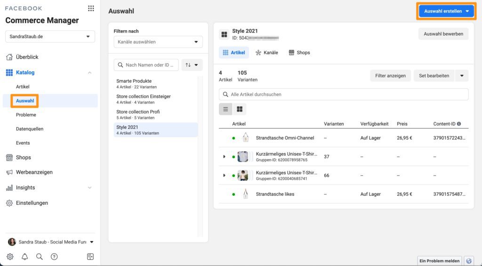
Task: Click the search magnifier icon at sidebar bottom
Action: 40,257
